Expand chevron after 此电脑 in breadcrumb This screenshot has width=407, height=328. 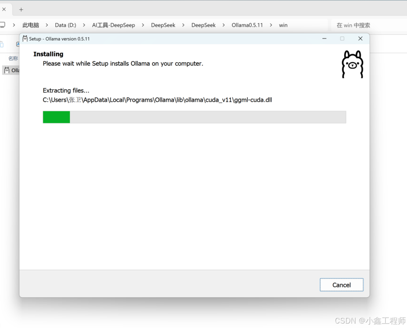click(x=47, y=25)
